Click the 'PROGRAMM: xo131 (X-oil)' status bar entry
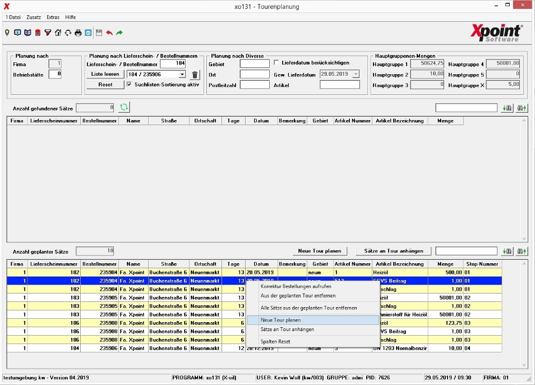Screen dimensions: 535x385 pyautogui.click(x=204, y=378)
